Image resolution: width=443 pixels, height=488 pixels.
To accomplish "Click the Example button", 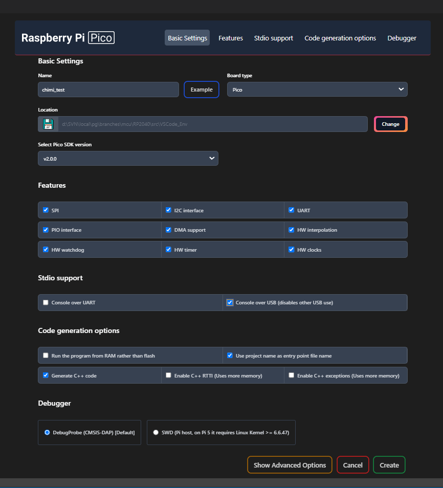I will [202, 90].
